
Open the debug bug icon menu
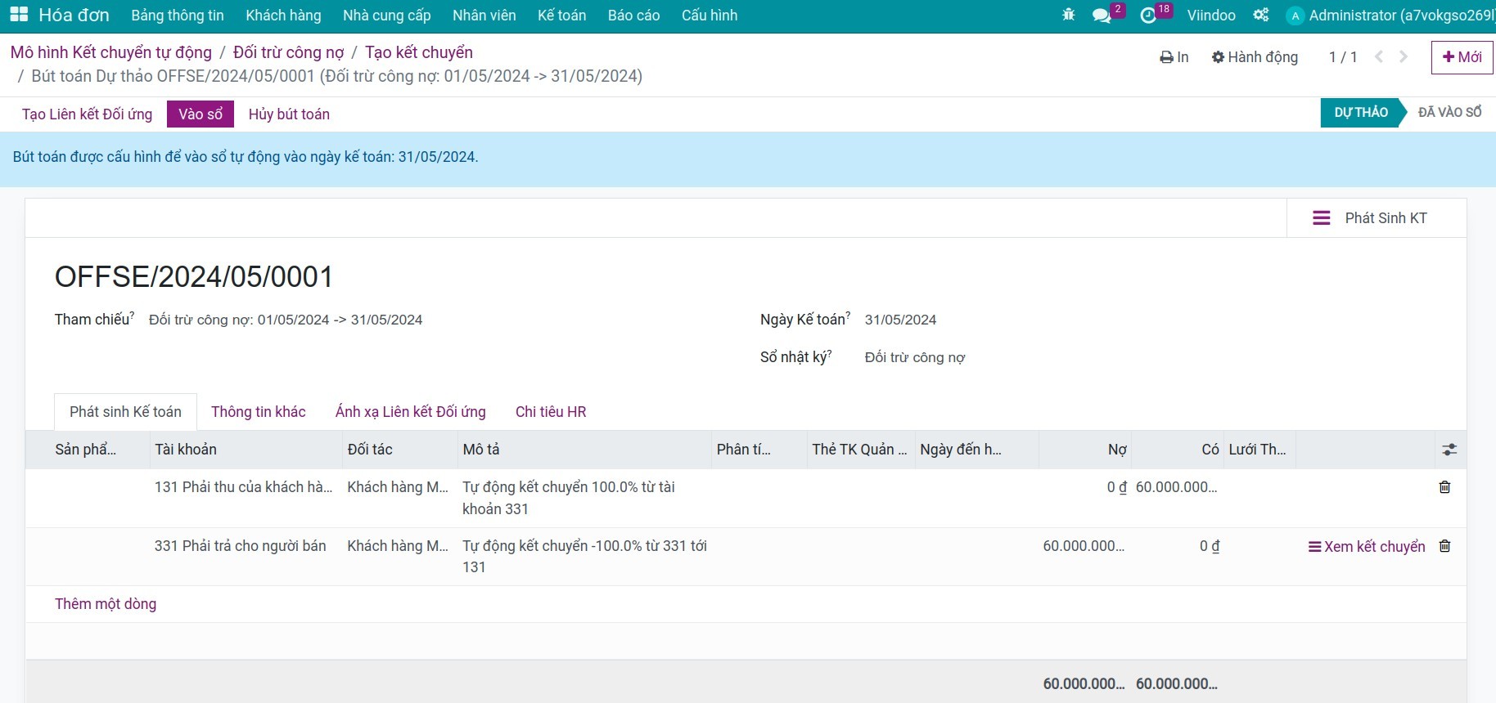coord(1068,15)
